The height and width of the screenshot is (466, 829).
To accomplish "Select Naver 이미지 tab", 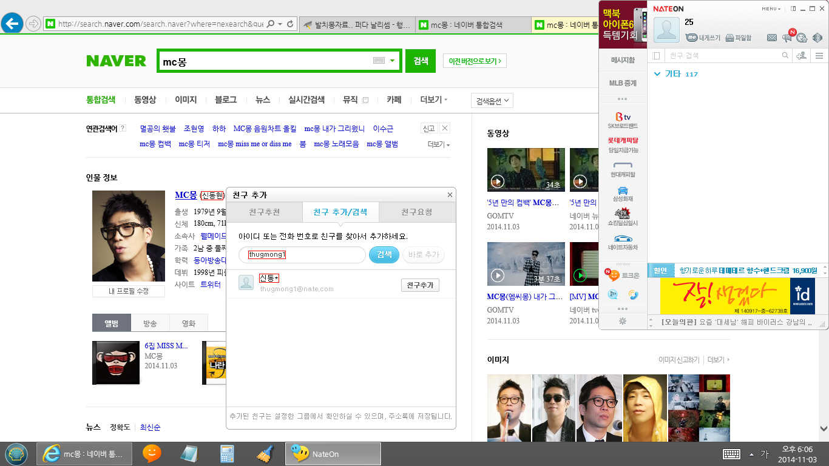I will [186, 100].
